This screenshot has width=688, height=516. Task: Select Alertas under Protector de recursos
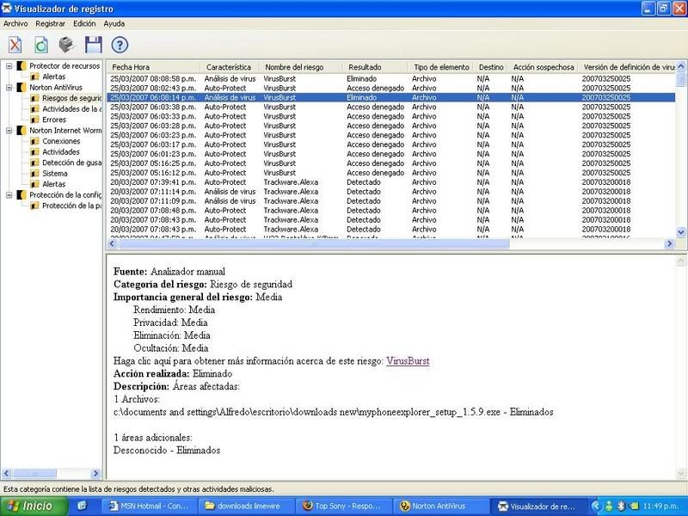coord(54,77)
